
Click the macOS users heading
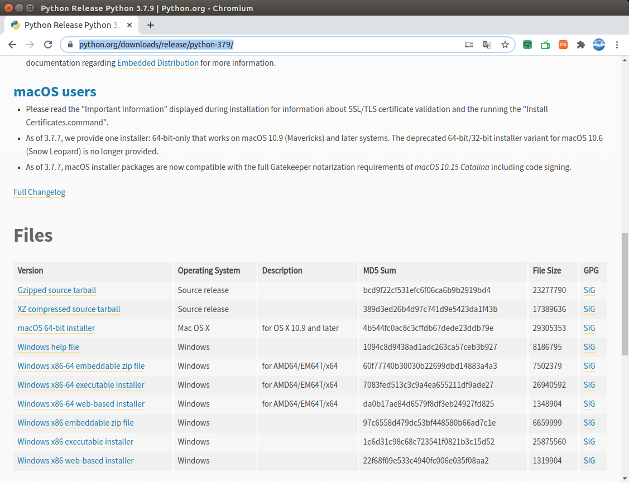pyautogui.click(x=55, y=92)
